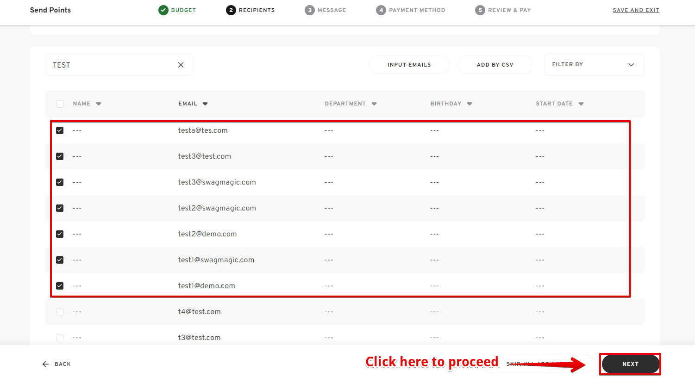Click the email test3@swagmagic.com
The width and height of the screenshot is (695, 383).
click(x=217, y=182)
